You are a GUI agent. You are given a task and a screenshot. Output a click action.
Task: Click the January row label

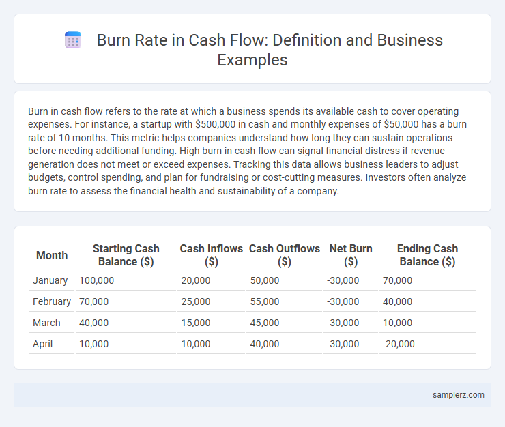pos(50,280)
